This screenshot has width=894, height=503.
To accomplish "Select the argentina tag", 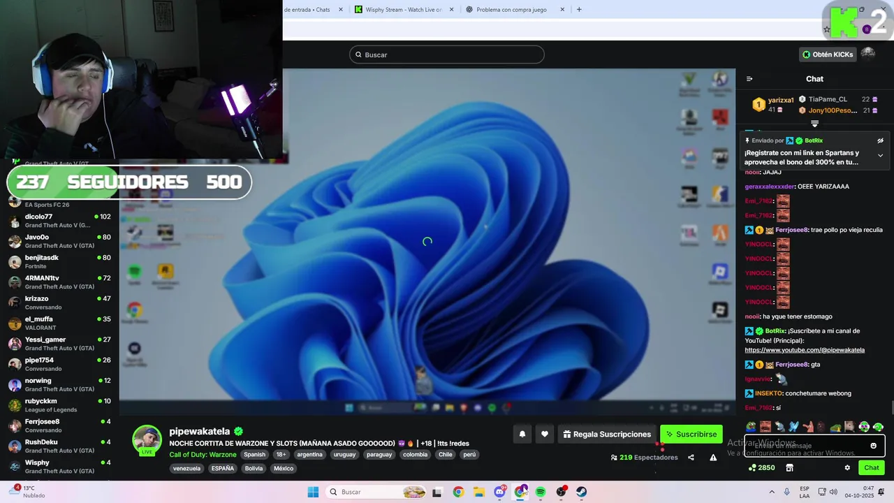I will click(309, 455).
